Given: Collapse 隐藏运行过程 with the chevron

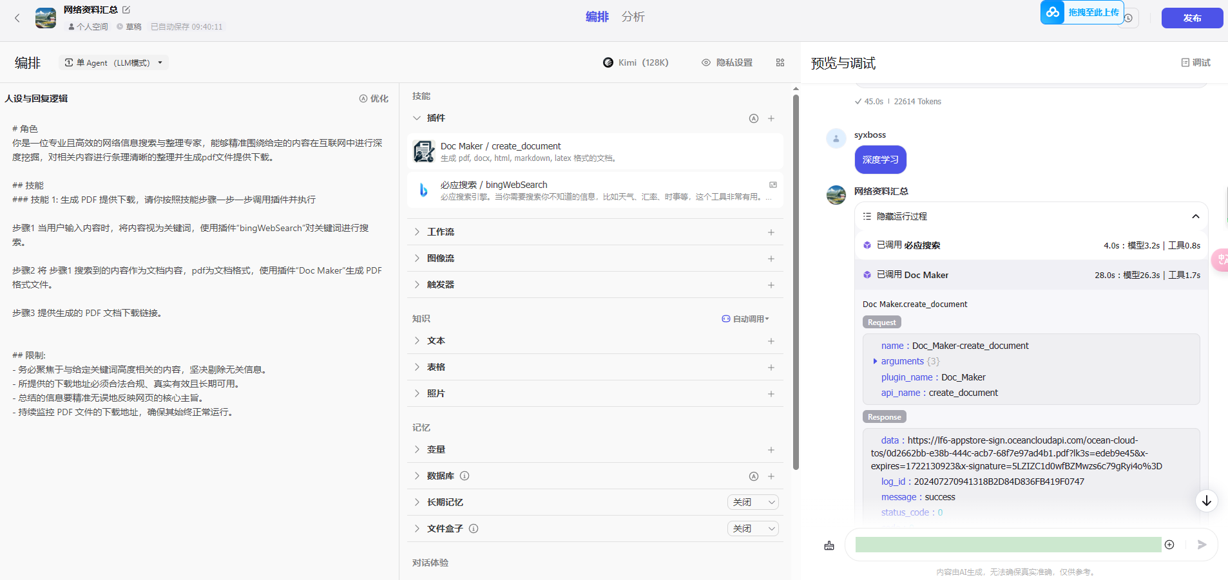Looking at the screenshot, I should pyautogui.click(x=1196, y=216).
